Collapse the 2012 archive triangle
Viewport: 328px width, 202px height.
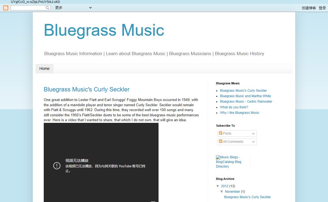[x=218, y=186]
